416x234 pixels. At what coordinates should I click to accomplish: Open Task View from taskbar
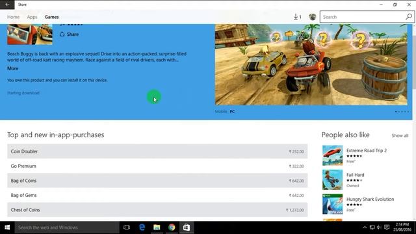tap(127, 227)
